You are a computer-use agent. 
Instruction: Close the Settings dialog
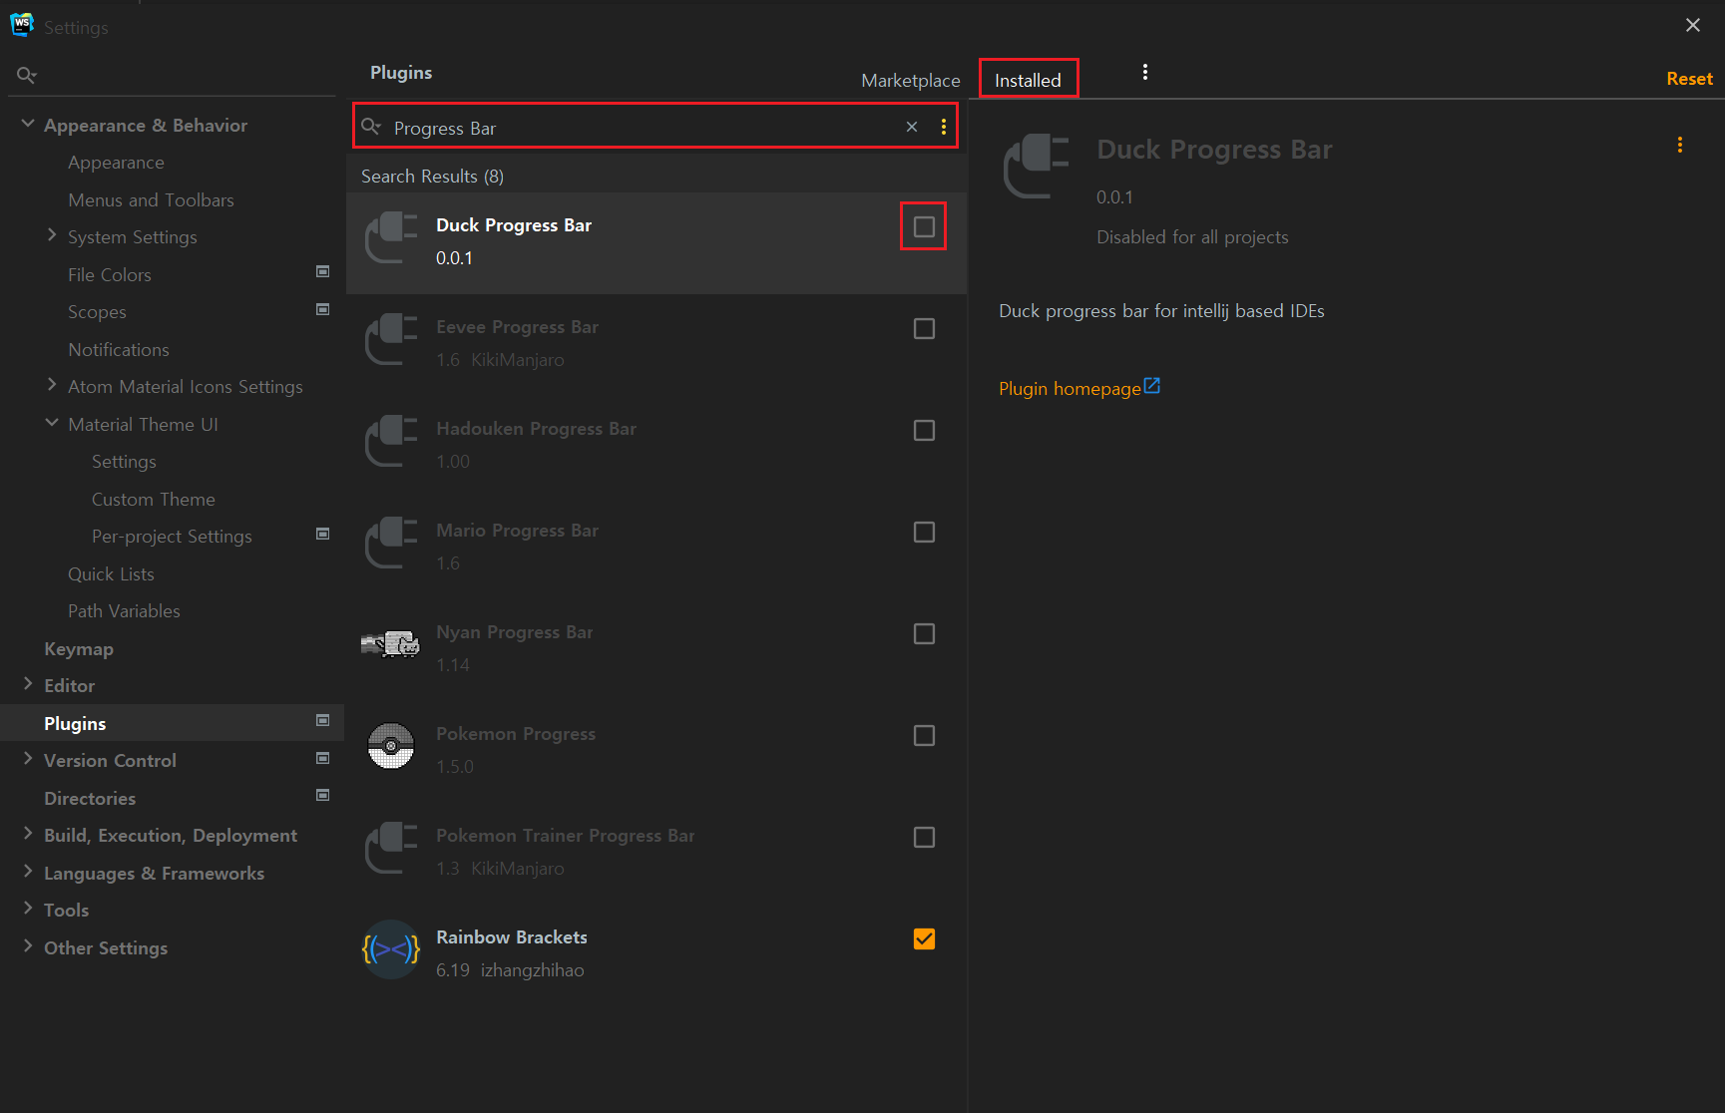click(1692, 25)
